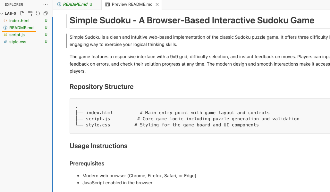
Task: Click the preview icon on Preview README.md tab
Action: (x=107, y=4)
